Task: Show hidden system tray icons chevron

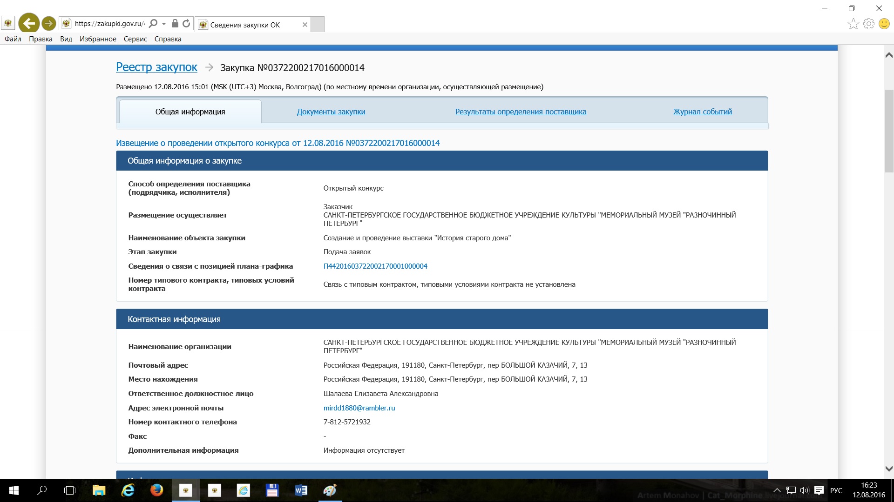Action: [777, 490]
